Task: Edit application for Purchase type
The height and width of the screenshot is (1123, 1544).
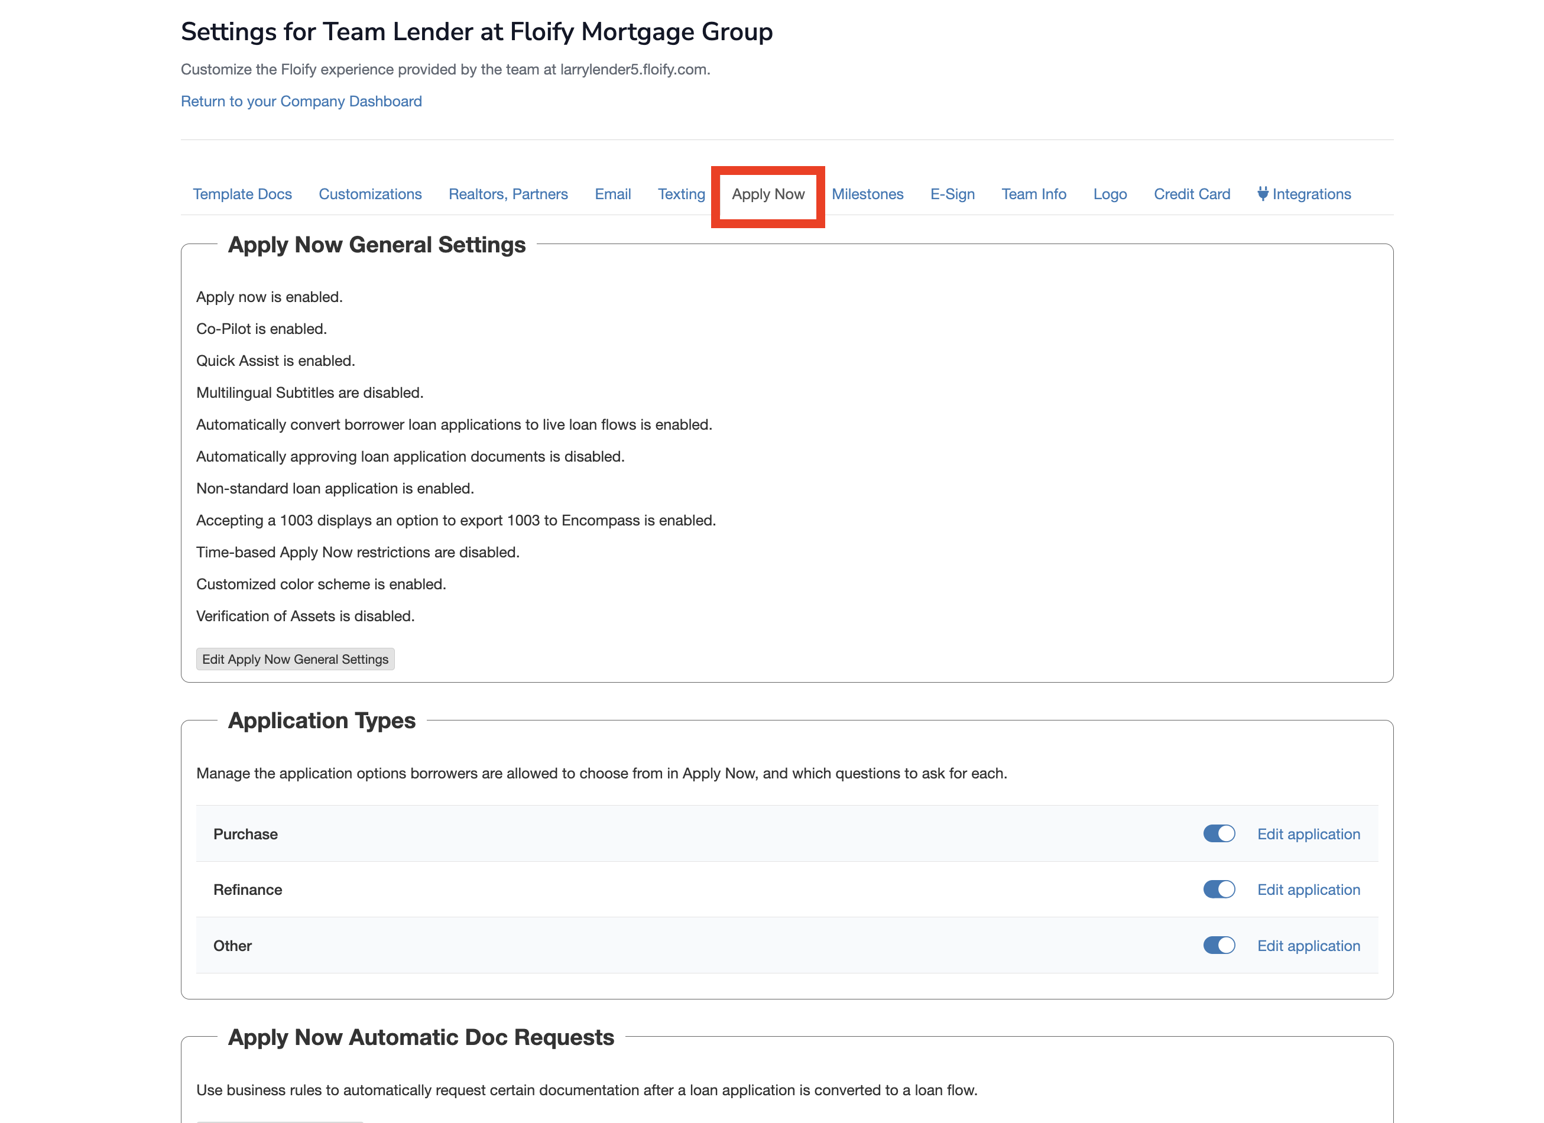Action: click(1308, 834)
